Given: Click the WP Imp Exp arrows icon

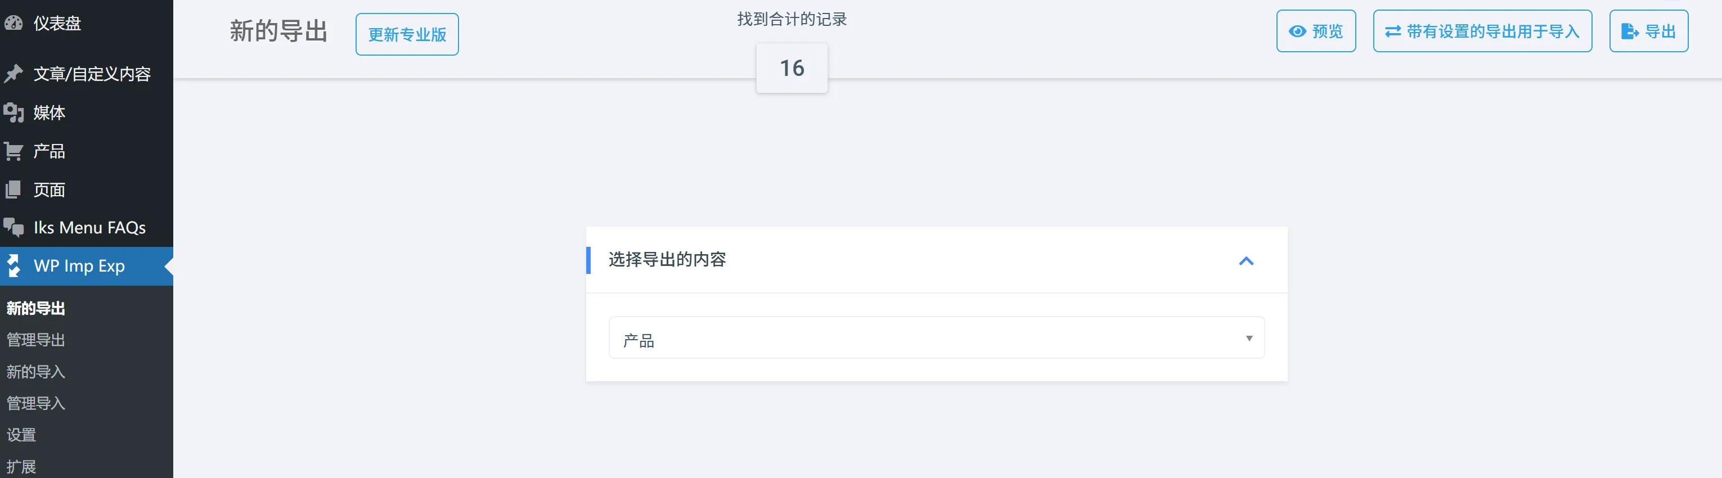Looking at the screenshot, I should click(14, 266).
